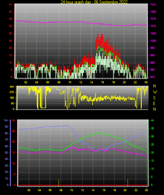The image size is (164, 195).
Task: Click the green 40 temperature axis label
Action: [x=152, y=121]
